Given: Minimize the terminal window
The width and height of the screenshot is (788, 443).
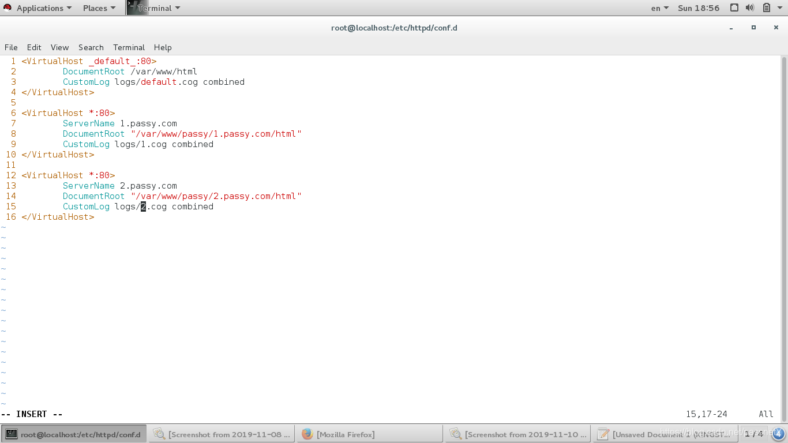Looking at the screenshot, I should click(731, 28).
